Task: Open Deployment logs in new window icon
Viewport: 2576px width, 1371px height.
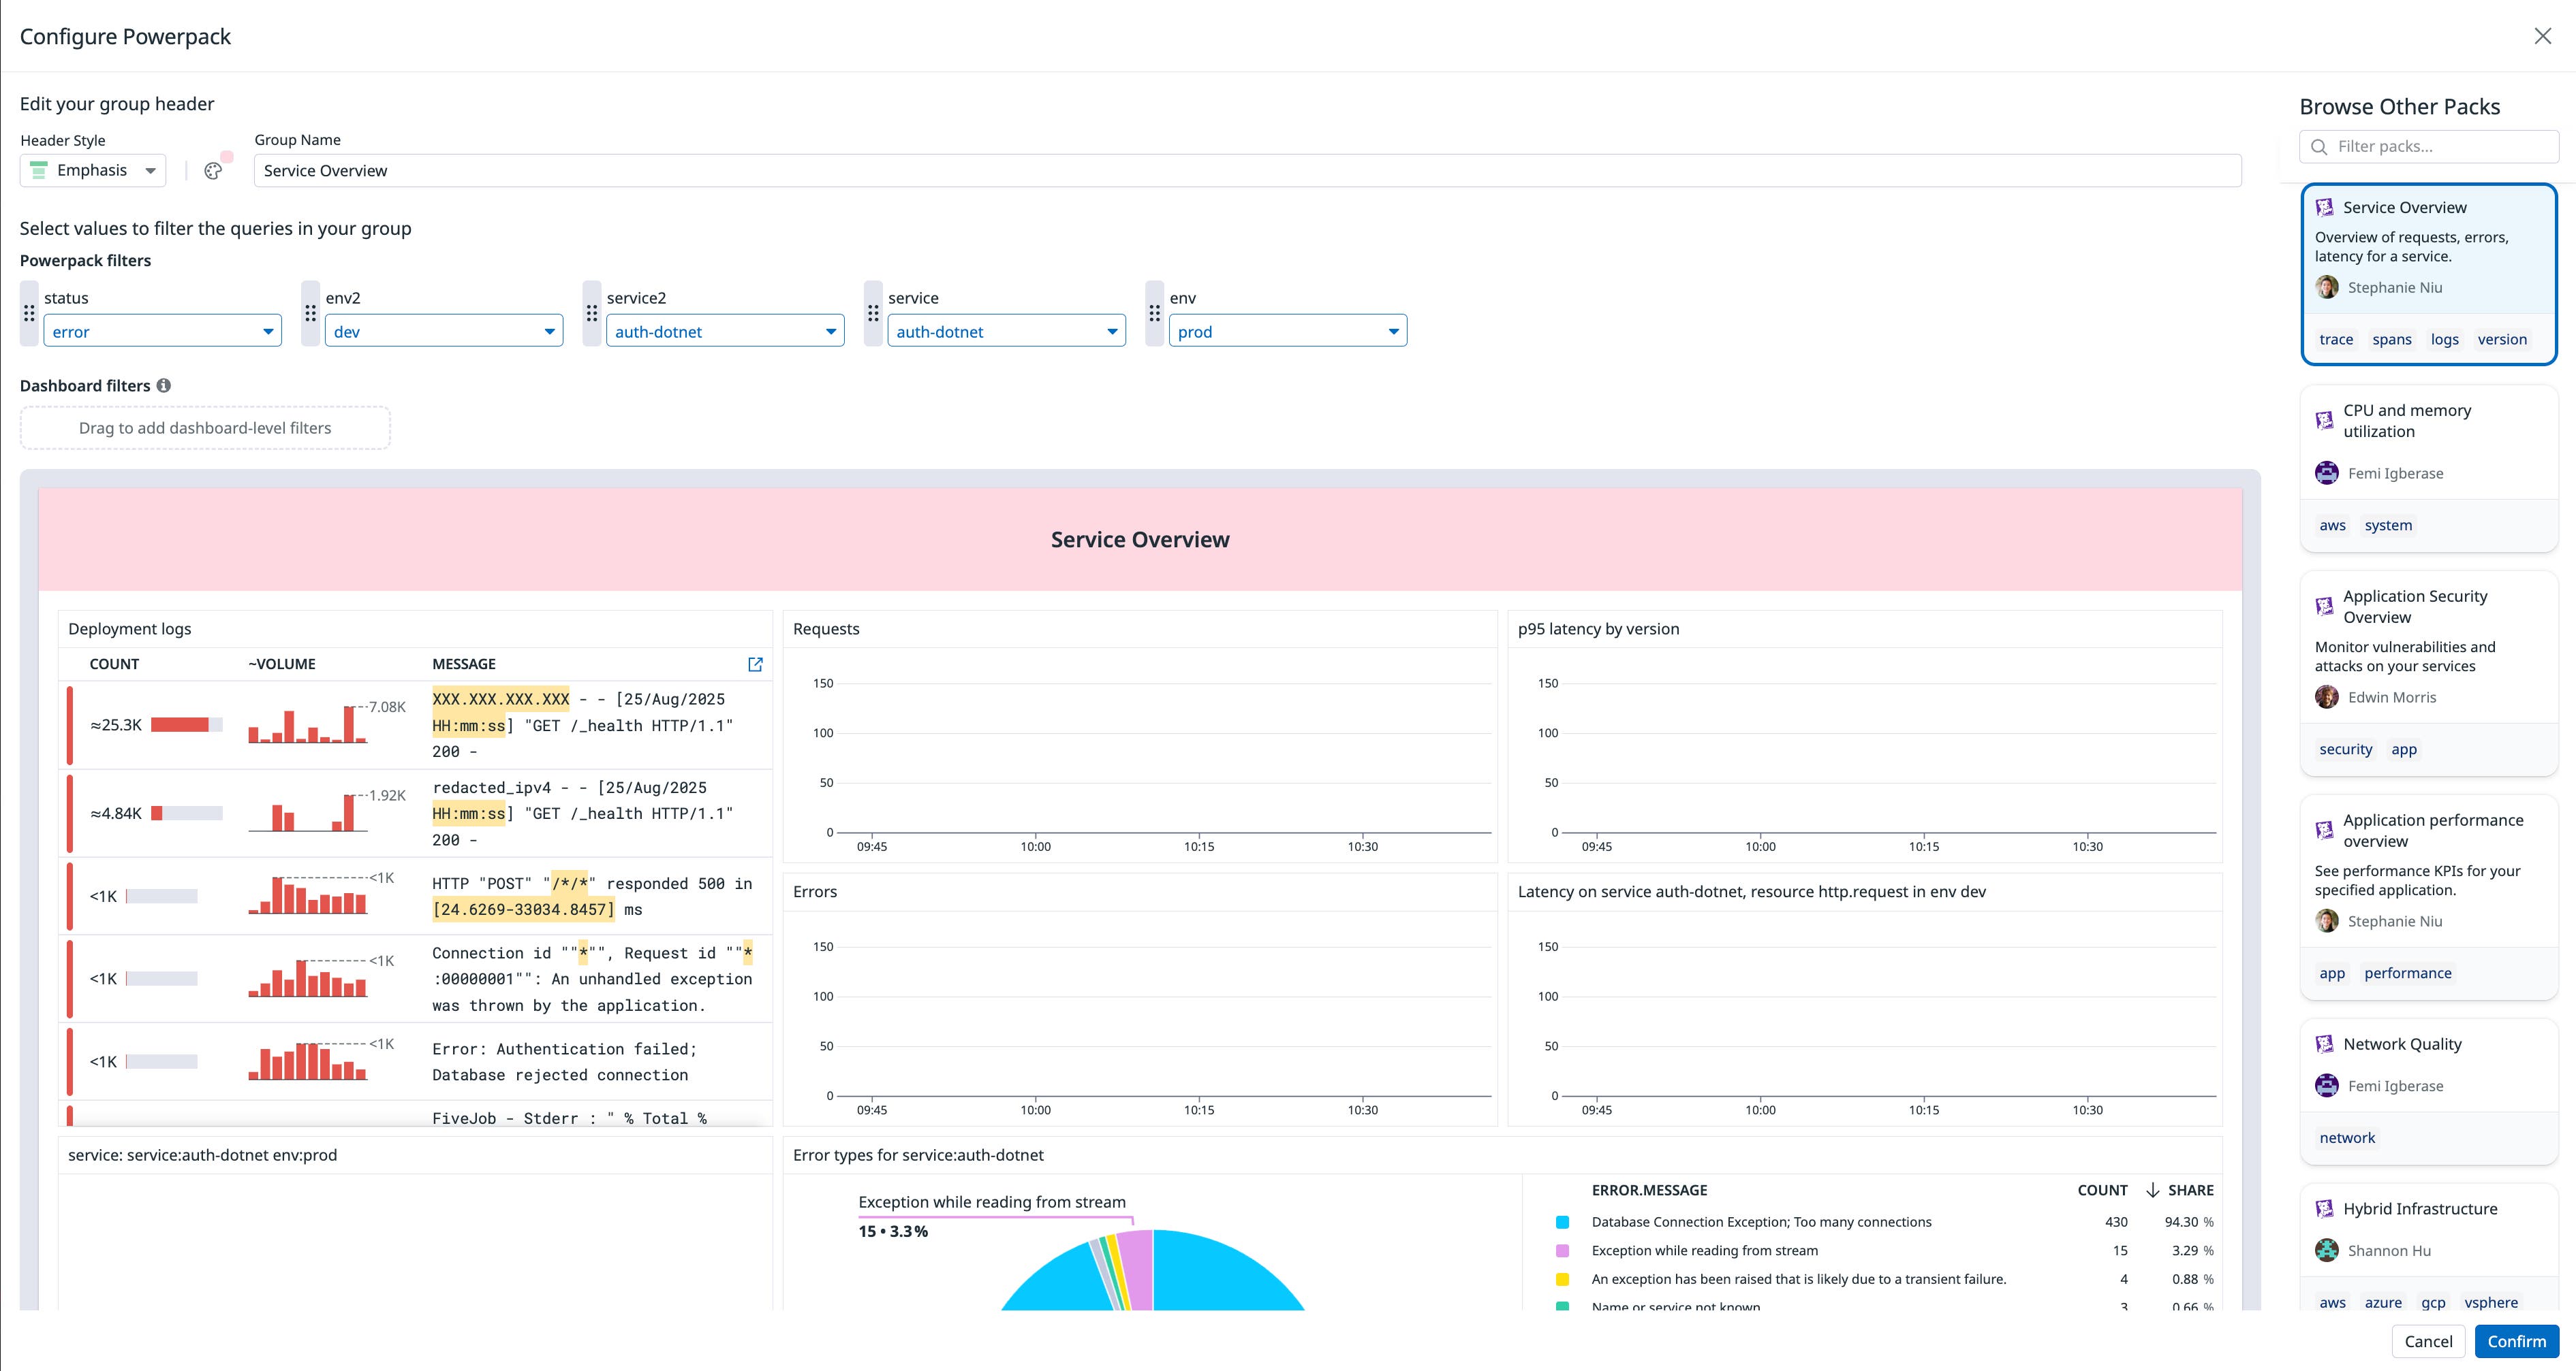Action: point(755,664)
